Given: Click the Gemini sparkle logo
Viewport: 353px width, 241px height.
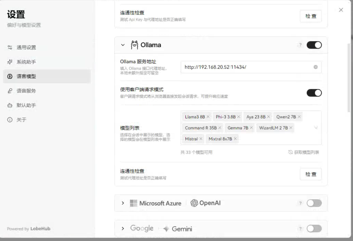Looking at the screenshot, I should point(166,229).
